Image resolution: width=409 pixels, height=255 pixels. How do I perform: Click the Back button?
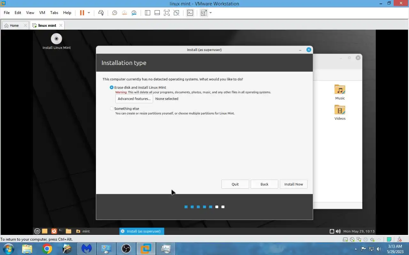pyautogui.click(x=264, y=184)
